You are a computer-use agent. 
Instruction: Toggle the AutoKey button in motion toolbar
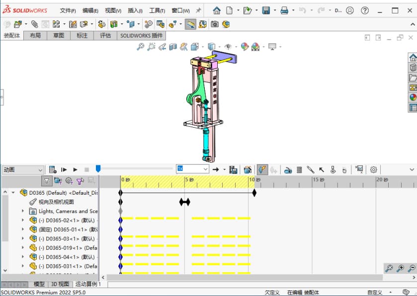point(262,169)
